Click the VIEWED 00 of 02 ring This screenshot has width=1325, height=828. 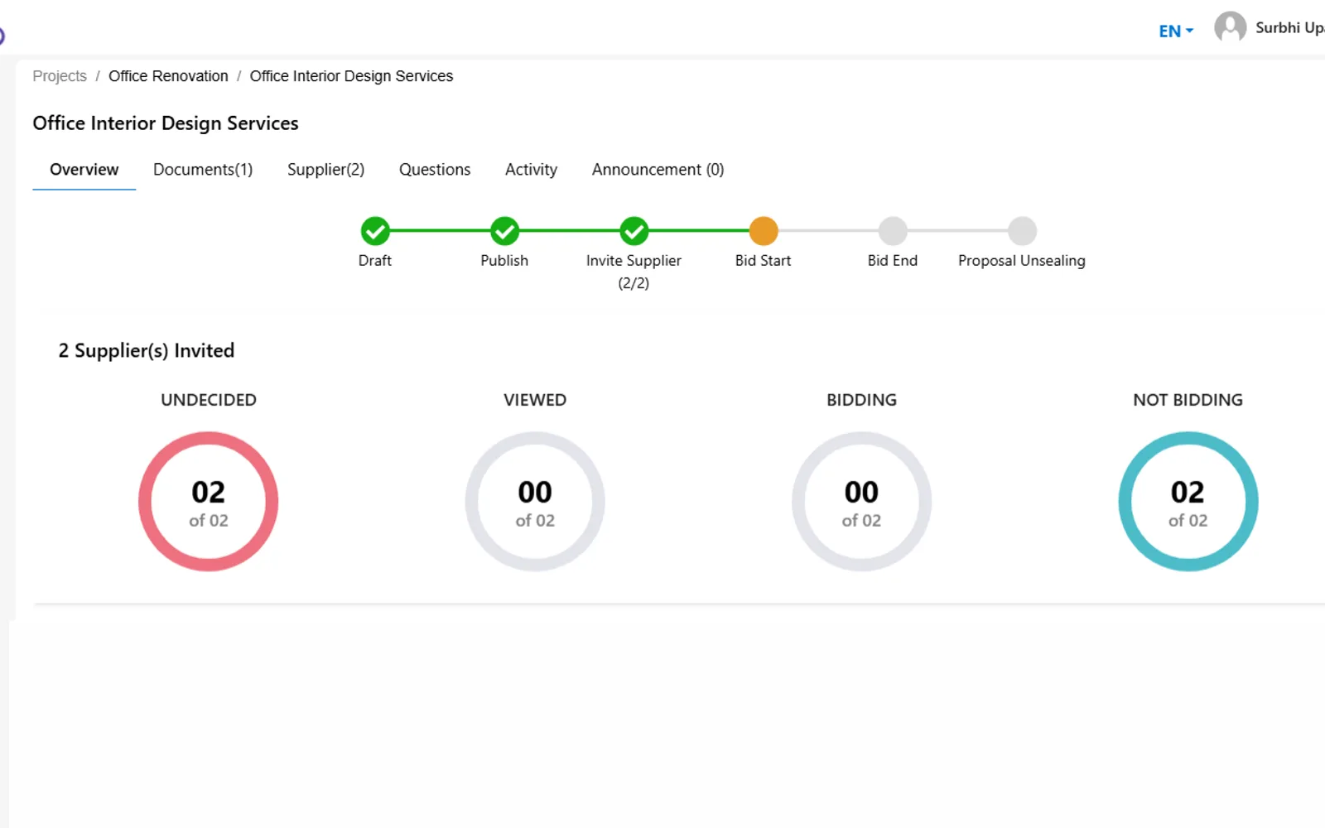click(535, 502)
